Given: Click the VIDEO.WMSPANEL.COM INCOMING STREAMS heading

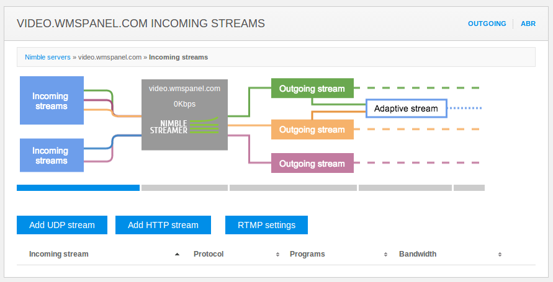Looking at the screenshot, I should (x=141, y=24).
